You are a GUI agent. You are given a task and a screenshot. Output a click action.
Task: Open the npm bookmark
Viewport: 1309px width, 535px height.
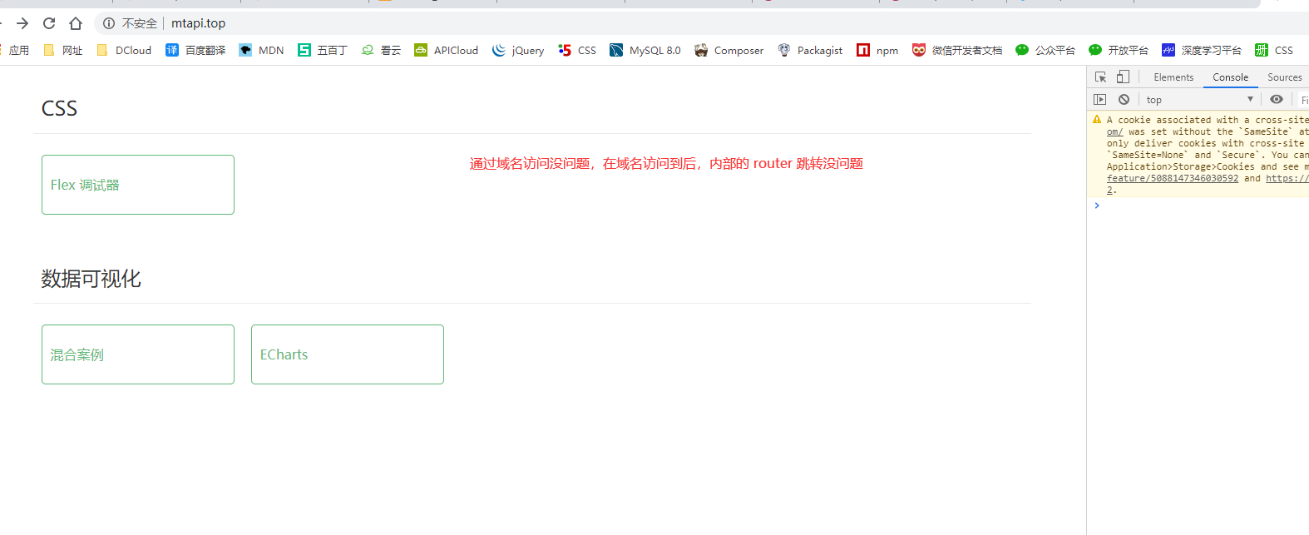click(877, 50)
